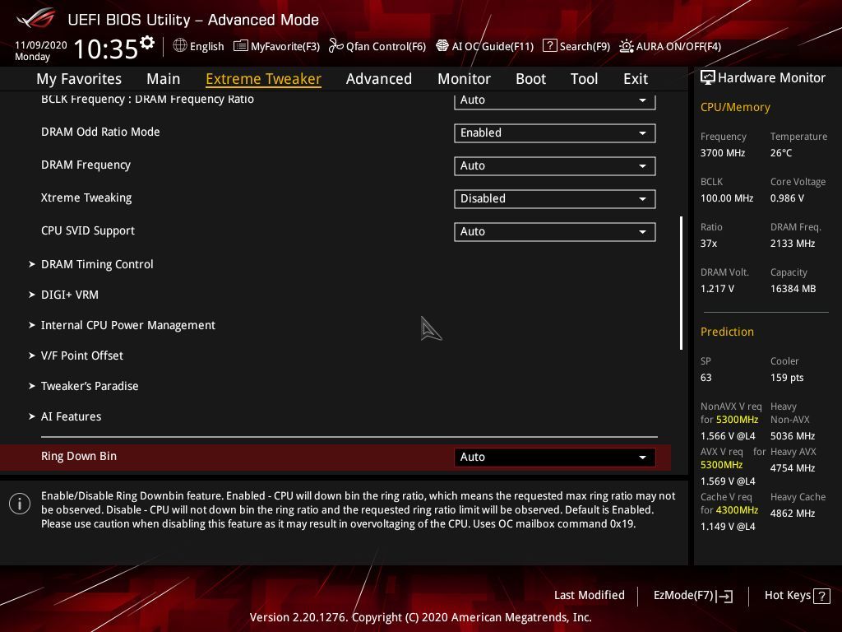
Task: Click 16384 MB capacity value
Action: pyautogui.click(x=793, y=289)
